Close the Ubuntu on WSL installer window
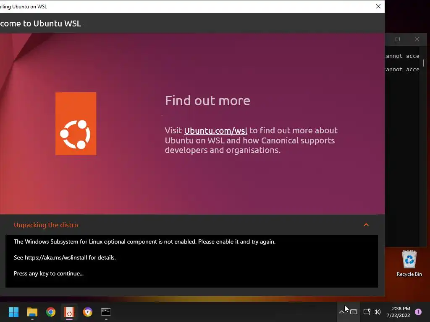The height and width of the screenshot is (322, 430). point(378,6)
